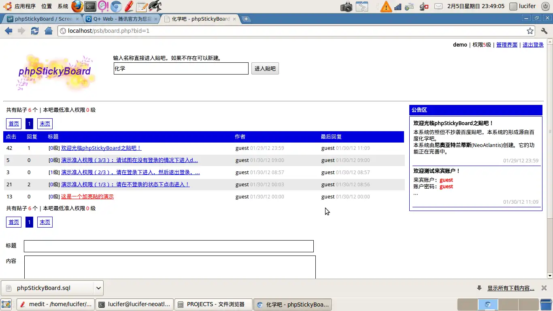Open the pink Q! launcher icon

103,6
